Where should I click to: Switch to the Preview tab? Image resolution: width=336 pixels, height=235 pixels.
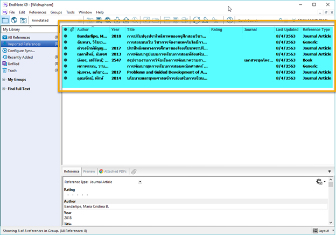point(89,172)
